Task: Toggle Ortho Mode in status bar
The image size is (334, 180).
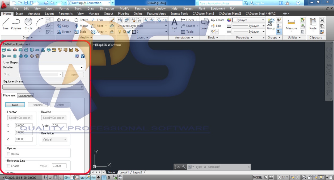Action: point(61,177)
